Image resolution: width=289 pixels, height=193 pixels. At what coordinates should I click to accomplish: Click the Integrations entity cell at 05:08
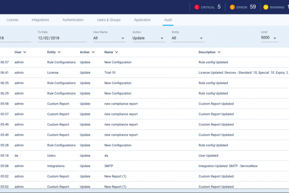click(56, 166)
